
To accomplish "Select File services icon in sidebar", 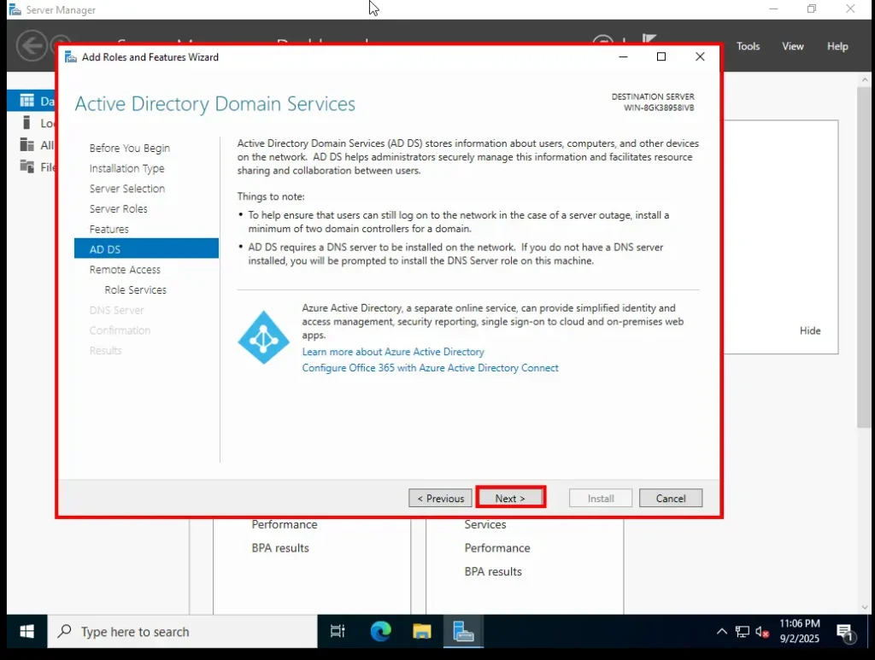I will [x=26, y=166].
